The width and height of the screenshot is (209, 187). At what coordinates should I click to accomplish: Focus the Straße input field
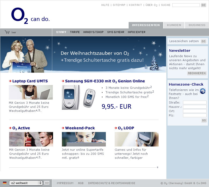tap(195, 102)
